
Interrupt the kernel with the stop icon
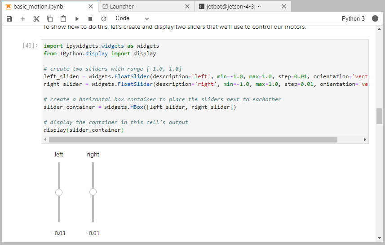tap(90, 19)
